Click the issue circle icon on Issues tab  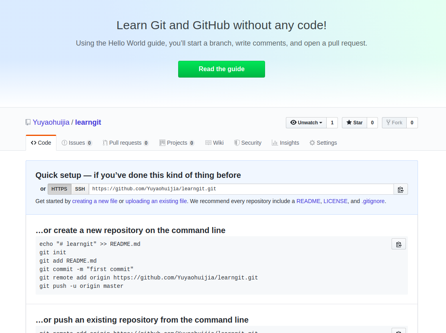coord(64,143)
